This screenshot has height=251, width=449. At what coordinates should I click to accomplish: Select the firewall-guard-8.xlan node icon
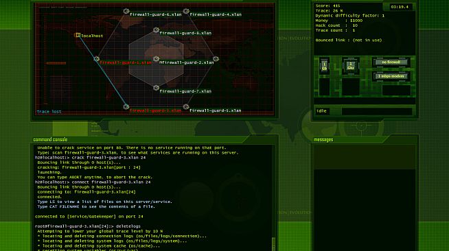pyautogui.click(x=156, y=30)
